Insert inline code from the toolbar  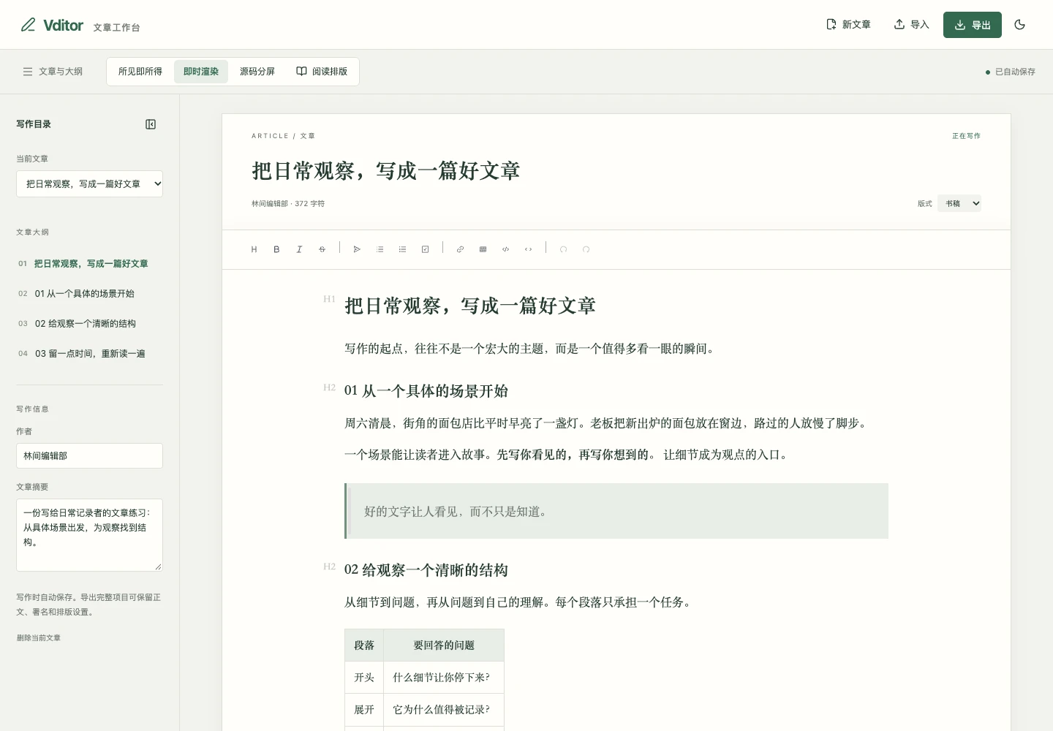pos(528,249)
